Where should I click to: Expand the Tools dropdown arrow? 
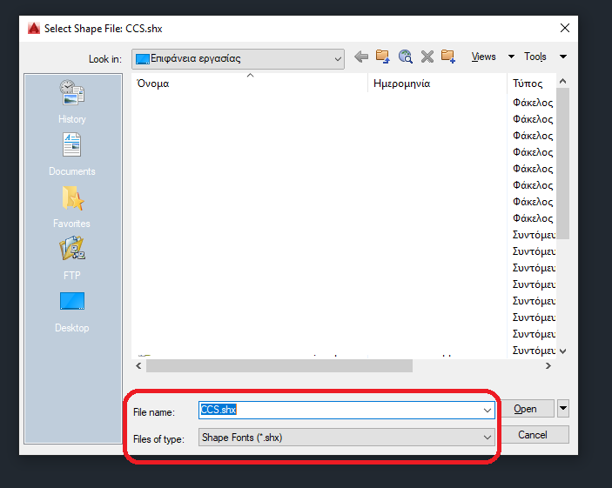[x=563, y=57]
